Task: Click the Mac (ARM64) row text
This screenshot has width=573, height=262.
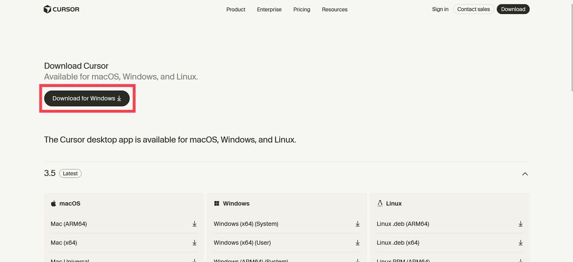Action: (x=69, y=224)
